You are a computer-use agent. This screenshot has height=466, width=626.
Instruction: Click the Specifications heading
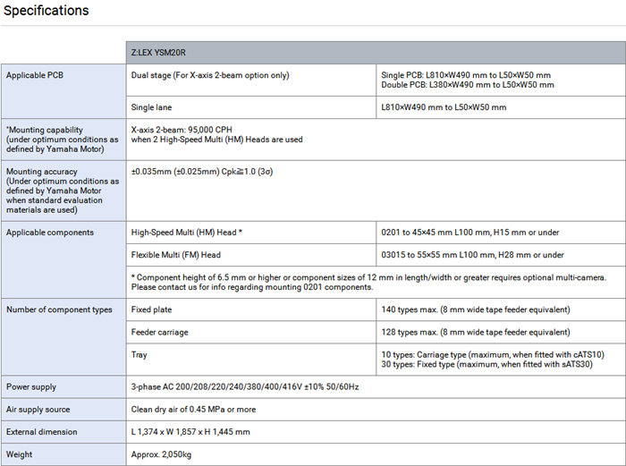46,11
